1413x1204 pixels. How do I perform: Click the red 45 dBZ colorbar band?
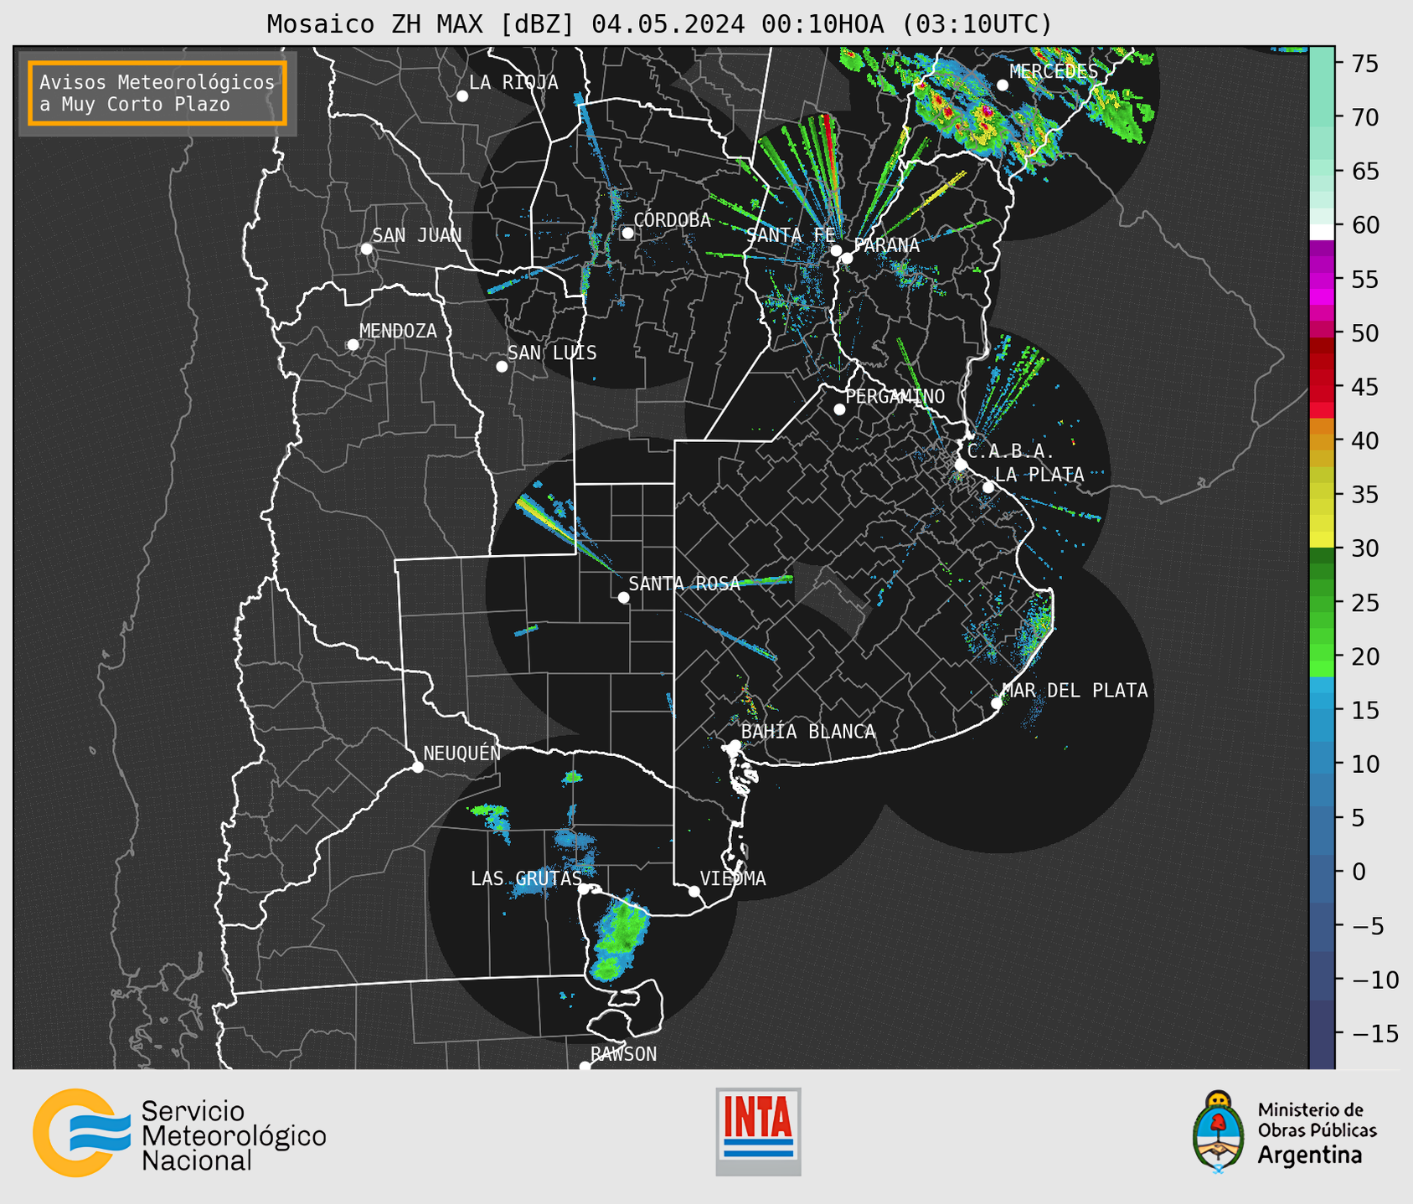click(x=1322, y=386)
